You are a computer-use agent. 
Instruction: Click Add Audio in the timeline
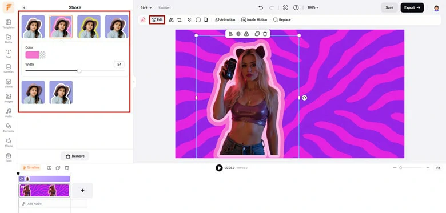pos(53,204)
